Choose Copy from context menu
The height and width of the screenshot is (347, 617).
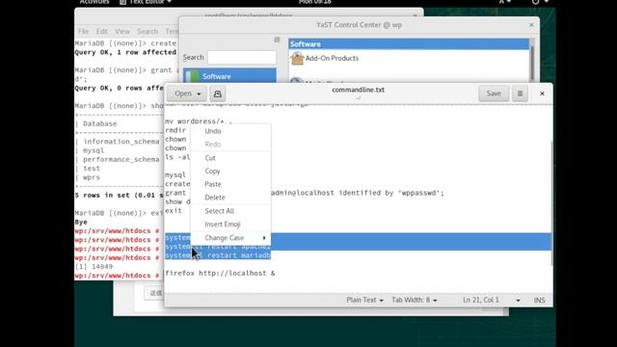pos(230,172)
